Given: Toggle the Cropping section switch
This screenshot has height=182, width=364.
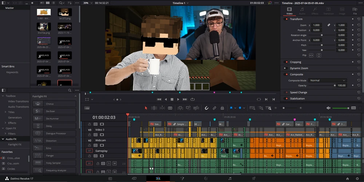Looking at the screenshot, I should pyautogui.click(x=285, y=62).
